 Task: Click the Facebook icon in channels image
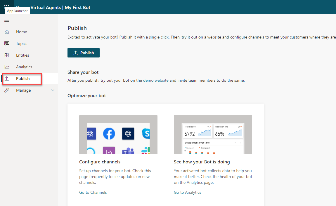[109, 133]
